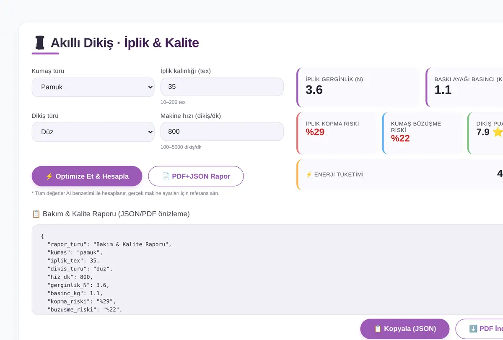
Task: Click the "Dikiş türü" field label
Action: [45, 116]
